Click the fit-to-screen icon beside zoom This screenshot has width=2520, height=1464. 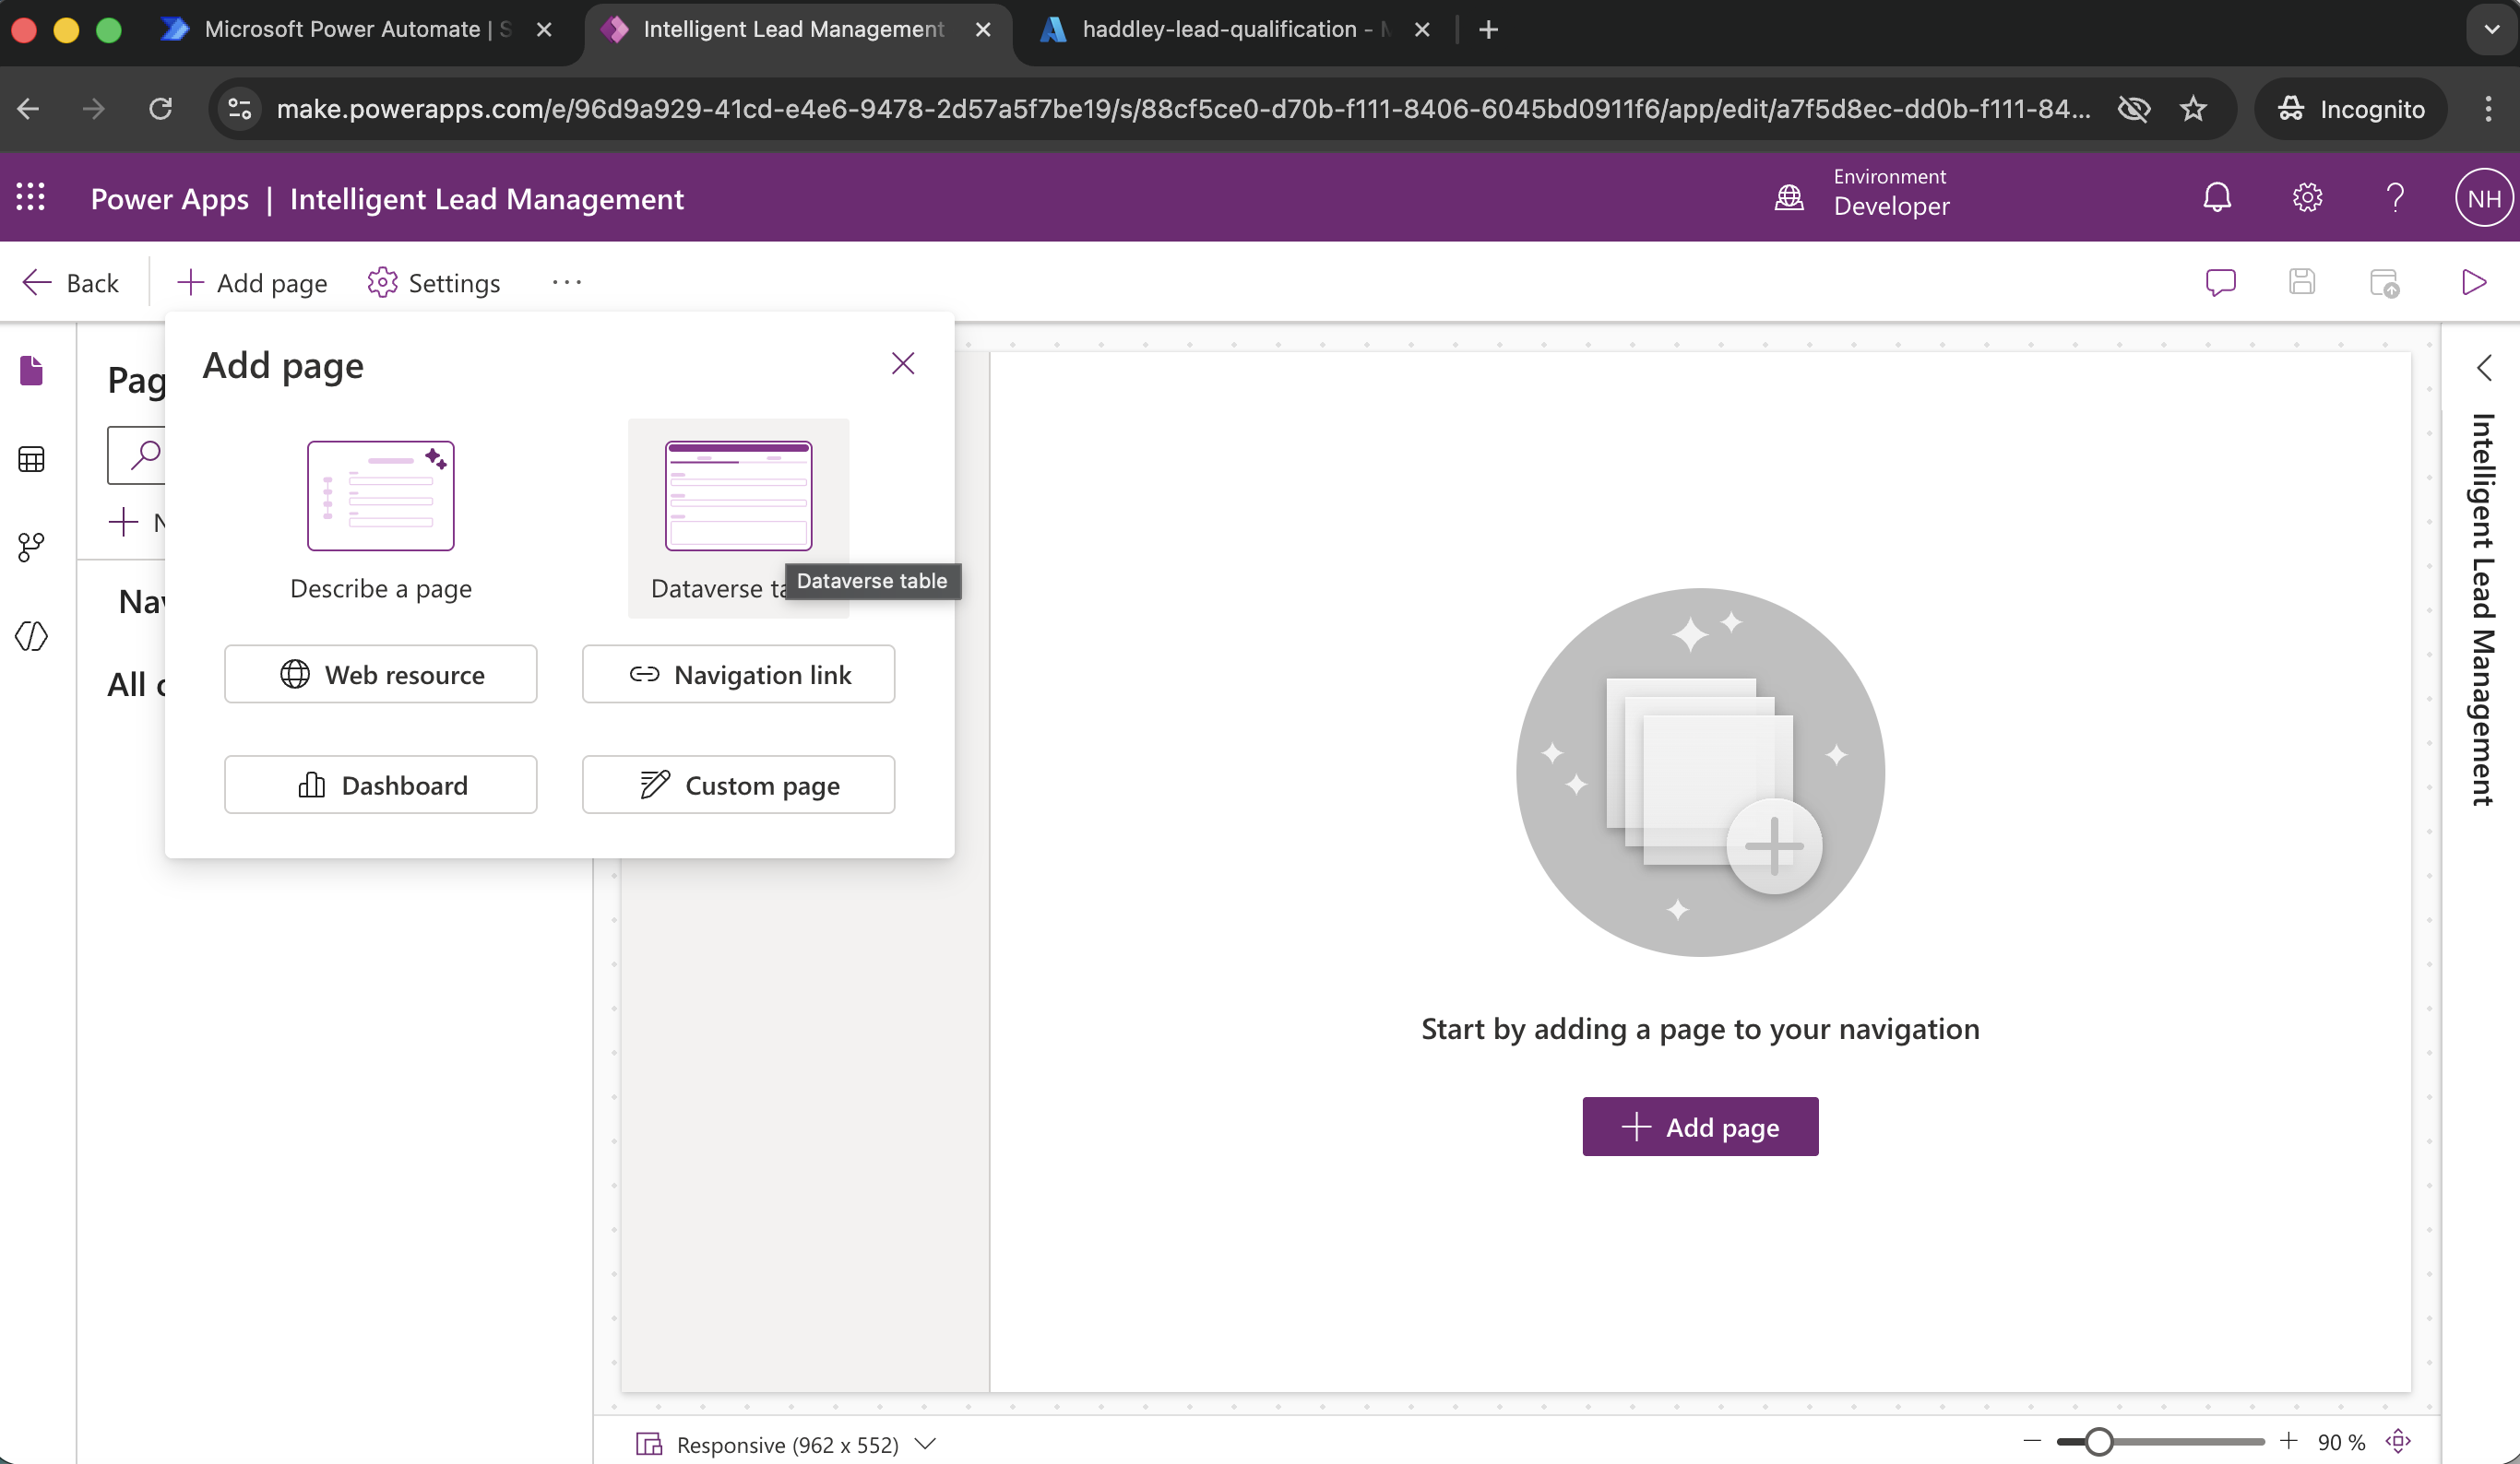point(2398,1441)
